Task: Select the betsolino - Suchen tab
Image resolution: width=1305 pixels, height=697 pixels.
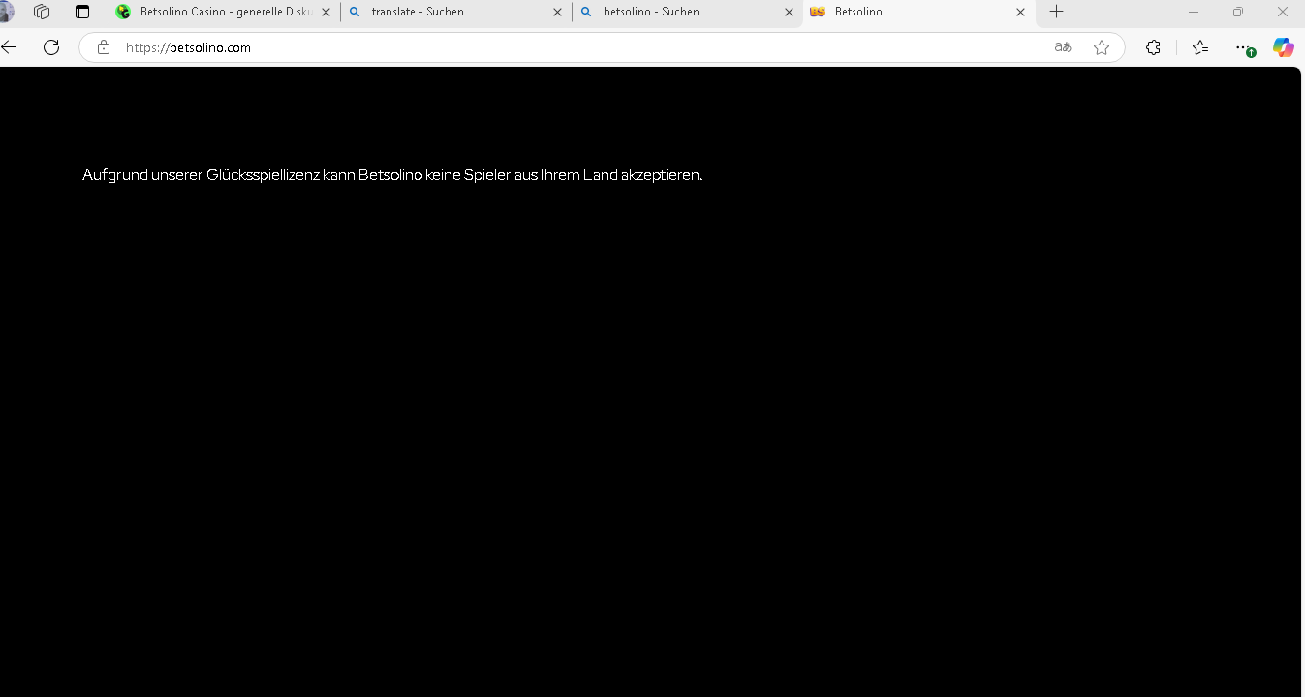Action: (x=678, y=12)
